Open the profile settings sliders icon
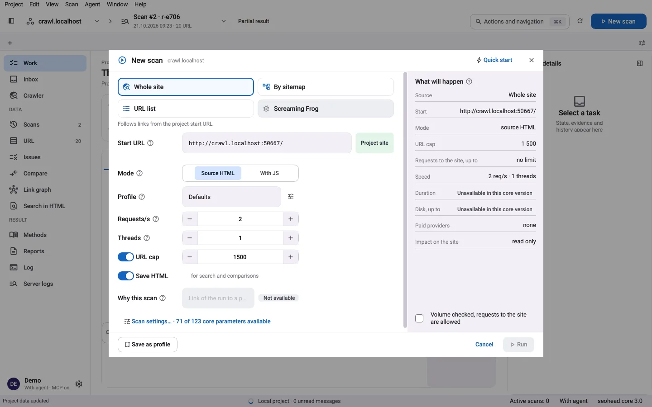652x407 pixels. tap(291, 196)
